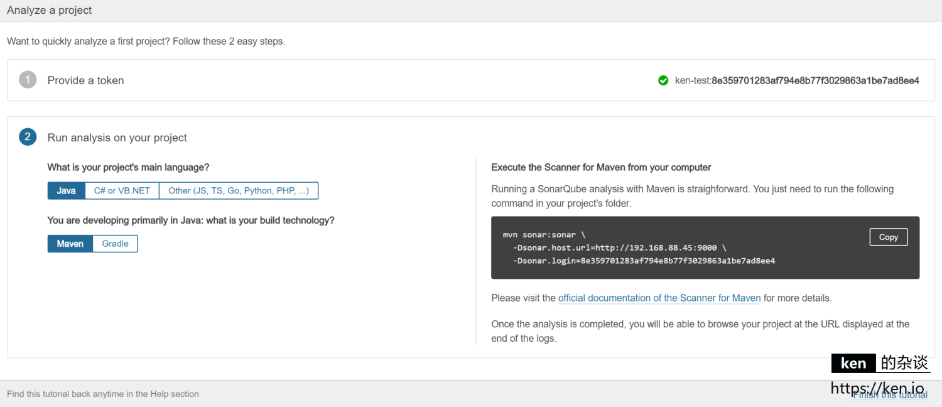The height and width of the screenshot is (407, 942).
Task: Click the mvn sonar:sonar command line
Action: (544, 234)
